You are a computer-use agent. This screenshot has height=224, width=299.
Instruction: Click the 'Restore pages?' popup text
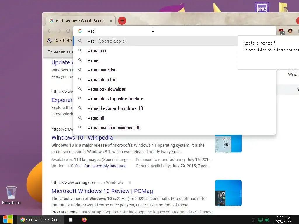point(259,43)
